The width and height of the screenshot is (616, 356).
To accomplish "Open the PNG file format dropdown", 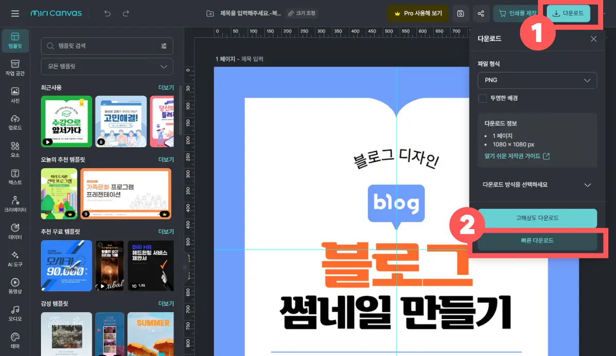I will [537, 80].
